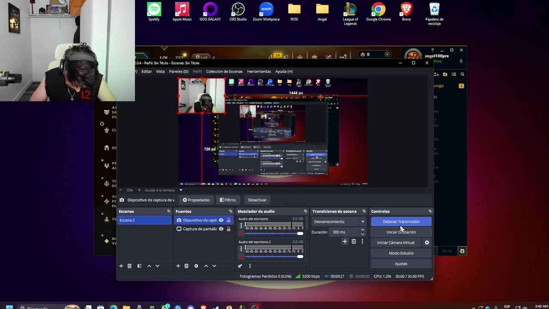Click Detener Transmisión button
Image resolution: width=549 pixels, height=309 pixels.
(401, 221)
